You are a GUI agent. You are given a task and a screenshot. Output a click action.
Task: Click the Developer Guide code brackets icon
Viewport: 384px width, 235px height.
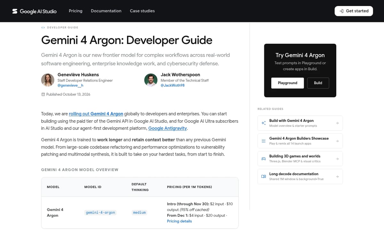click(43, 27)
